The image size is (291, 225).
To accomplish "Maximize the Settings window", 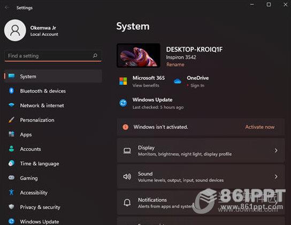I will pos(269,4).
